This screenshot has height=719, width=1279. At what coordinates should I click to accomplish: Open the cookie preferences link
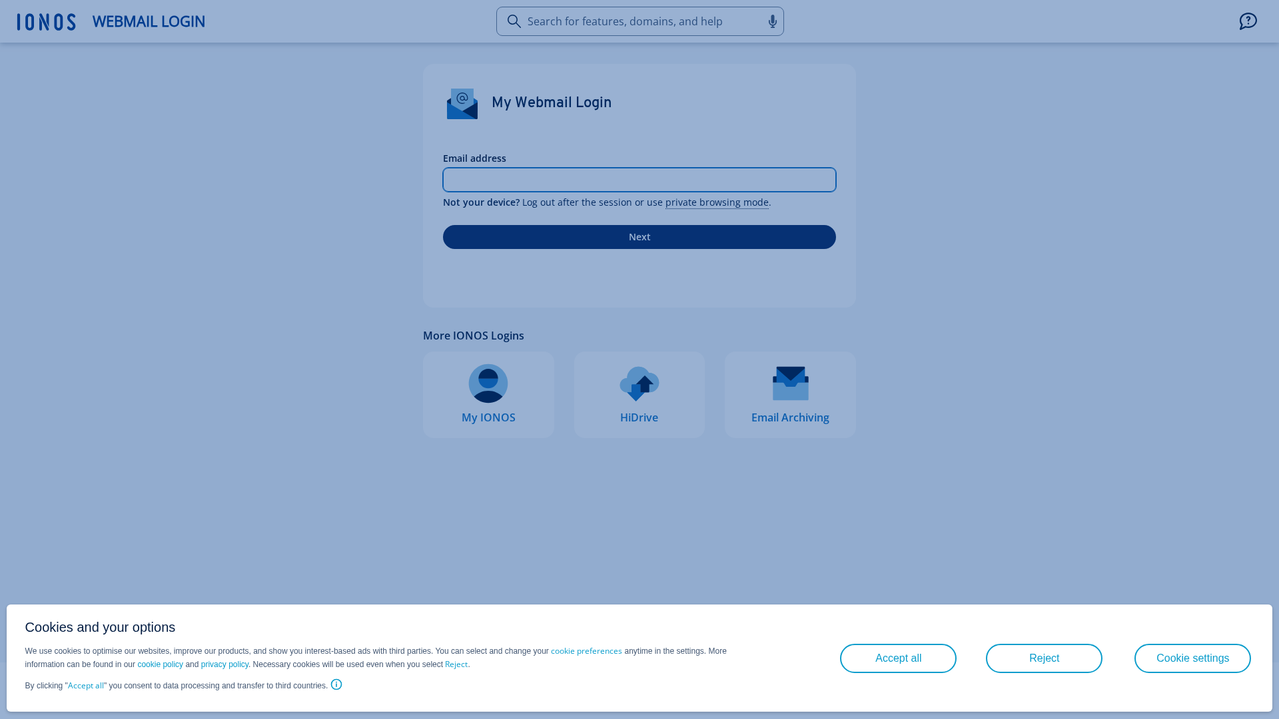tap(586, 651)
